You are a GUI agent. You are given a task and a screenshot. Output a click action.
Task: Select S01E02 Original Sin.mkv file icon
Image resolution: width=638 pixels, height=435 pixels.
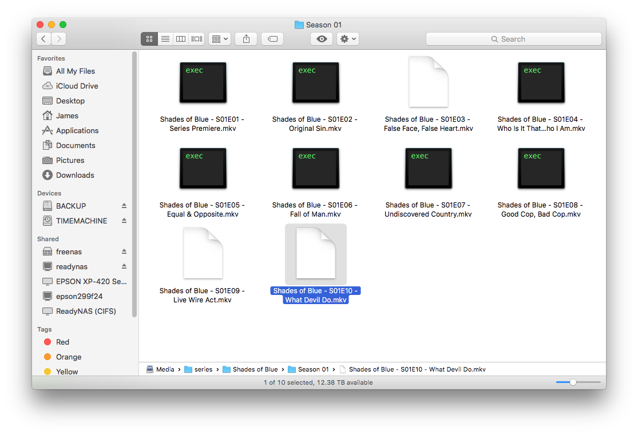[x=316, y=82]
